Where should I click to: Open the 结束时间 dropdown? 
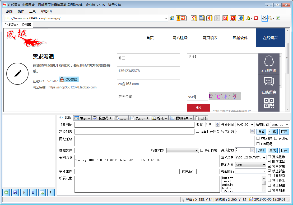287,125
